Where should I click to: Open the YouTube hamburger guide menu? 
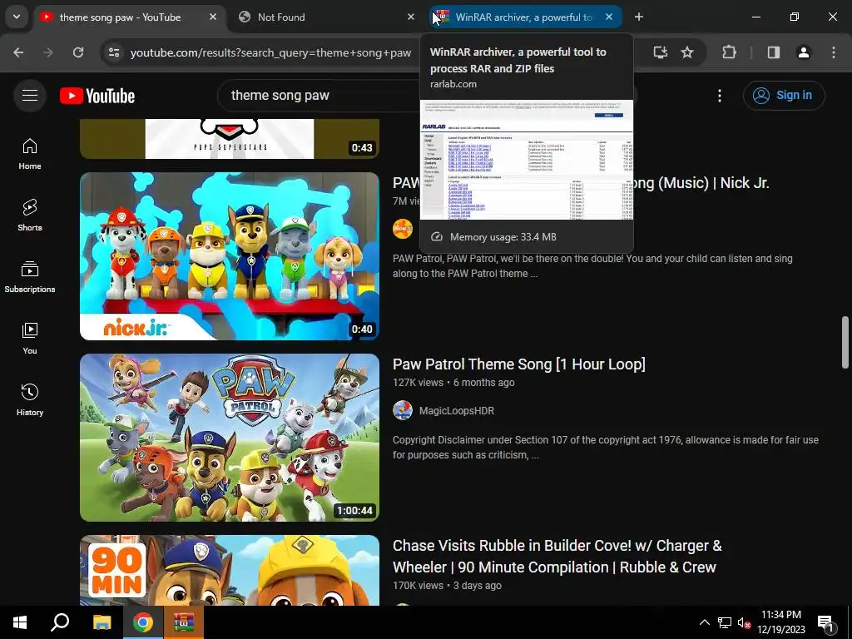tap(30, 96)
